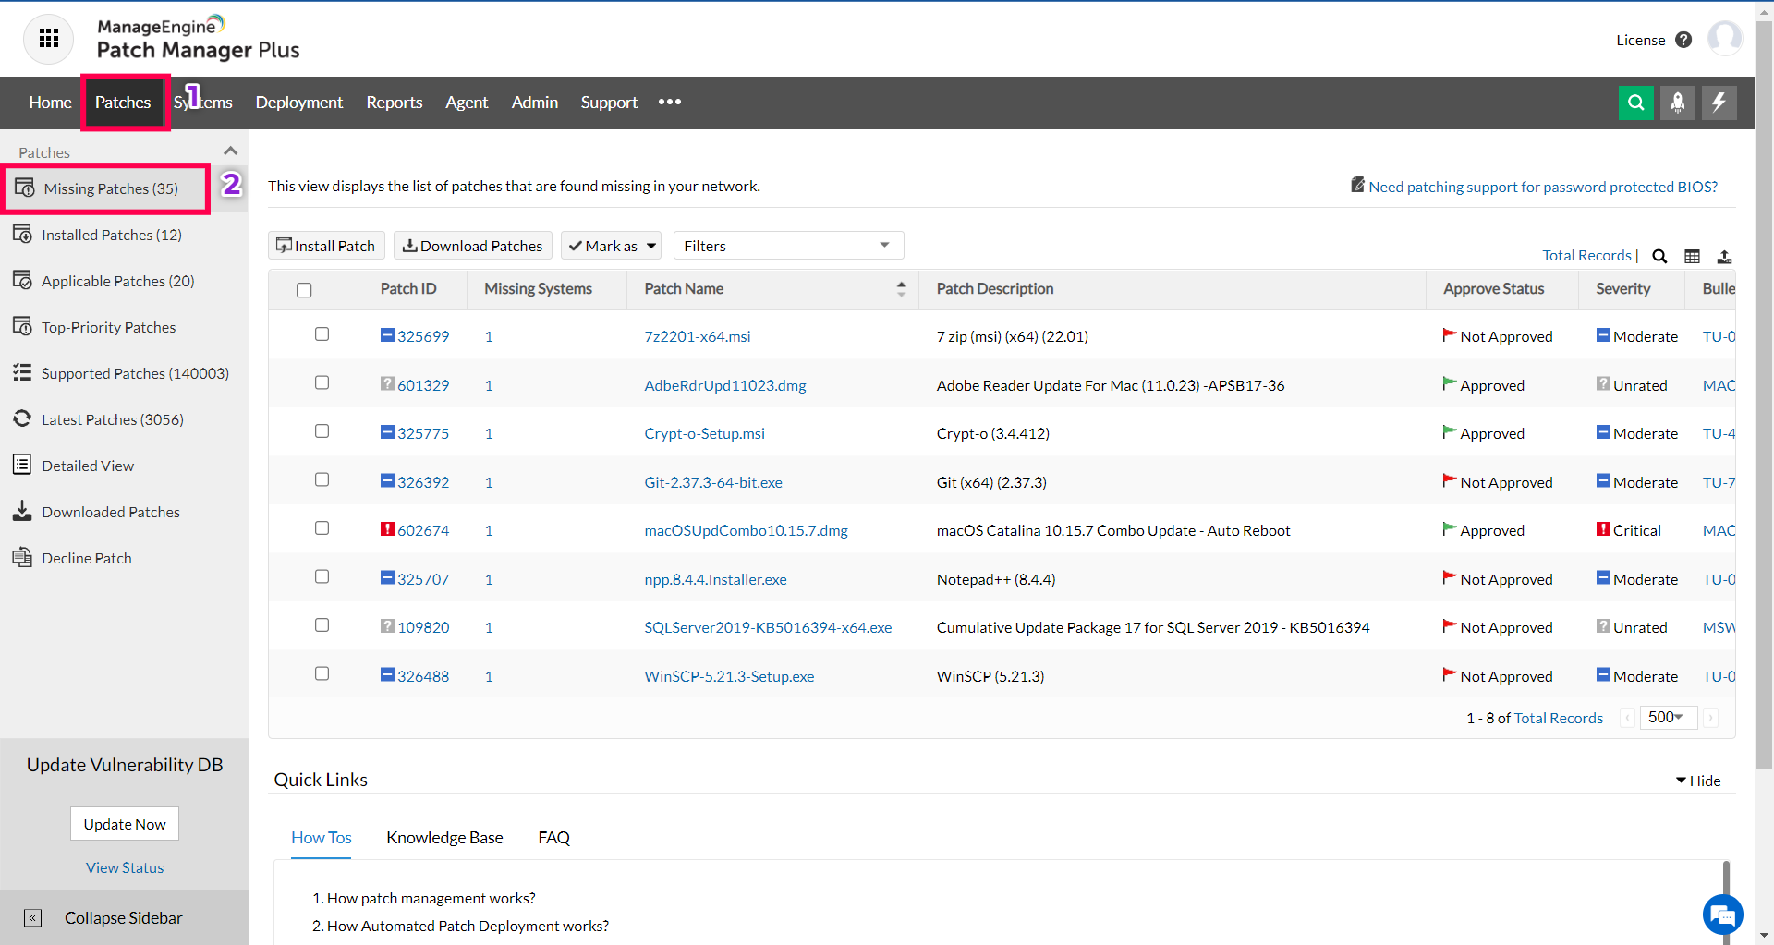This screenshot has width=1774, height=945.
Task: Click the search magnifier in the top bar
Action: (1636, 103)
